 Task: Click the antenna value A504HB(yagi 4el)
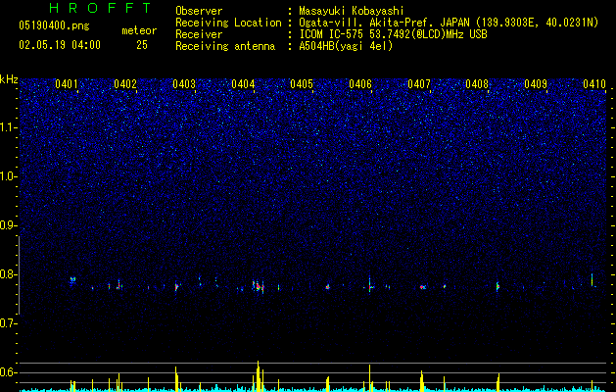[x=346, y=46]
